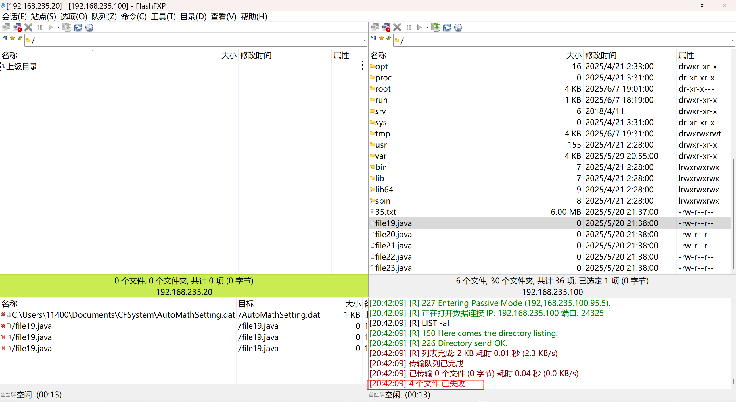Open right pane path dropdown

coord(733,41)
